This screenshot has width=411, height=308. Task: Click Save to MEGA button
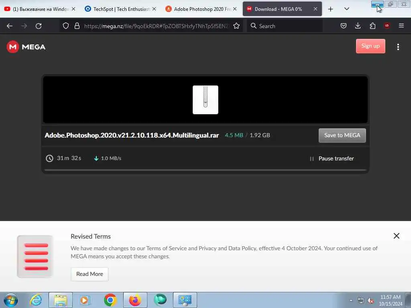coord(342,136)
